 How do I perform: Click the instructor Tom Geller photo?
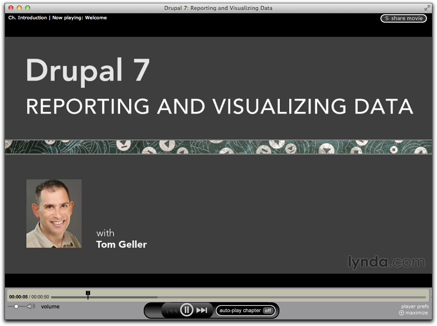coord(54,213)
